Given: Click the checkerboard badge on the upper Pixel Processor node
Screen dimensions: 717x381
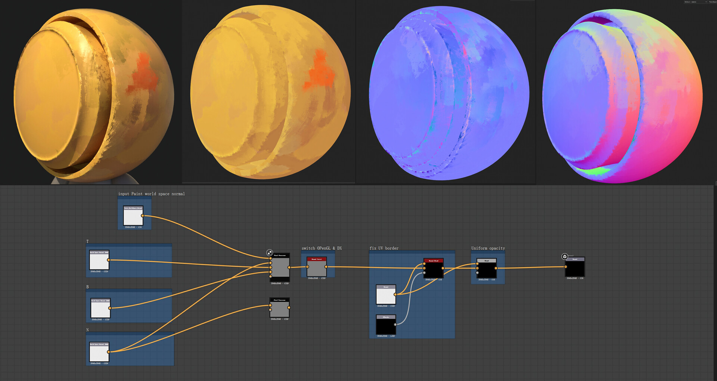Looking at the screenshot, I should point(269,253).
